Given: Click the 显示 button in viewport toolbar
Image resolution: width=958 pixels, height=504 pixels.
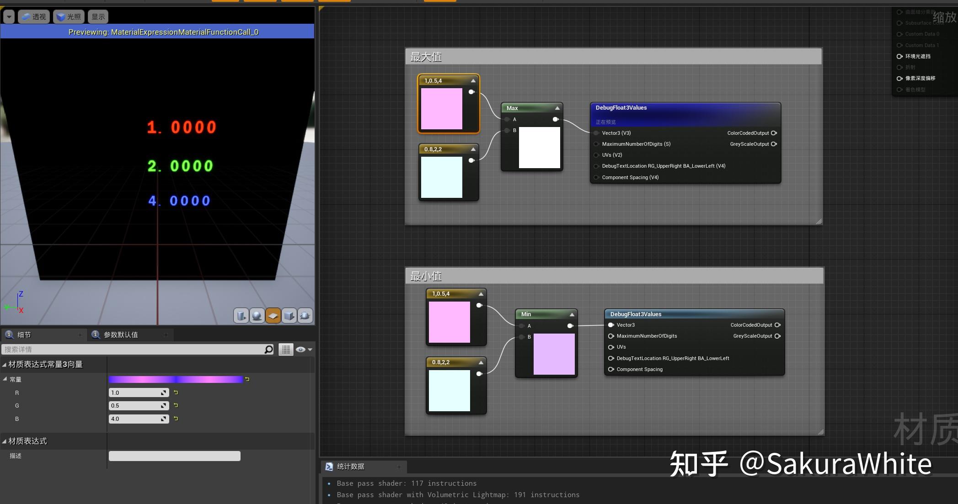Looking at the screenshot, I should point(98,16).
